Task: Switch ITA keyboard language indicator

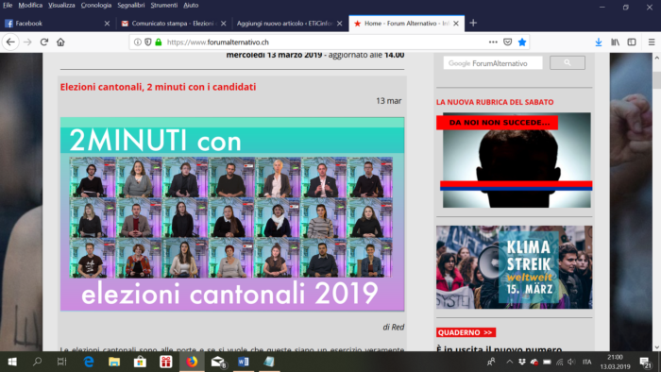Action: pyautogui.click(x=586, y=362)
